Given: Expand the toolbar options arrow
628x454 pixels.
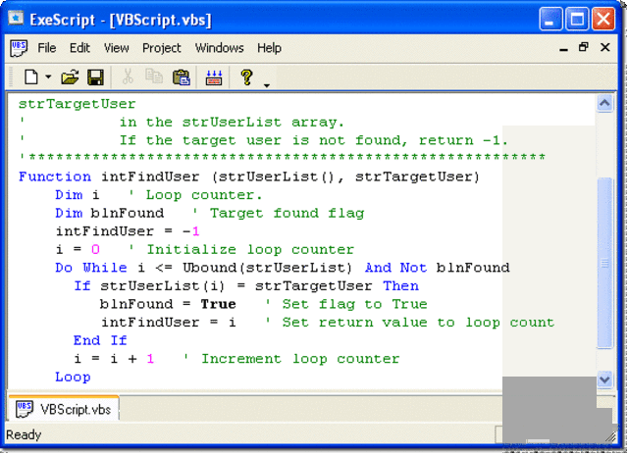Looking at the screenshot, I should click(266, 85).
